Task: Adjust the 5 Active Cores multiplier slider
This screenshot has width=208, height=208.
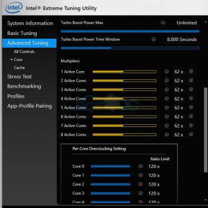Action: click(125, 108)
